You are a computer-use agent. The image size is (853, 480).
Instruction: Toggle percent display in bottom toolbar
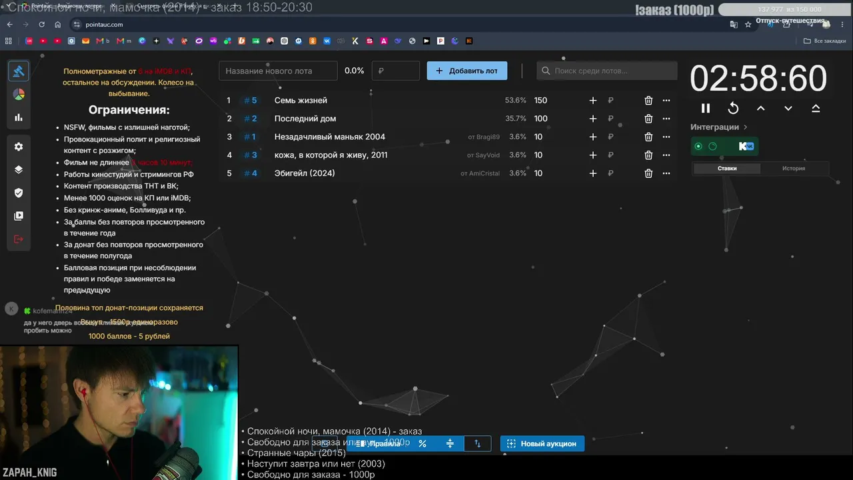click(422, 443)
